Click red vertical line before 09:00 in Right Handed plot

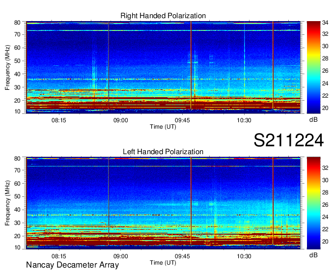pos(109,66)
